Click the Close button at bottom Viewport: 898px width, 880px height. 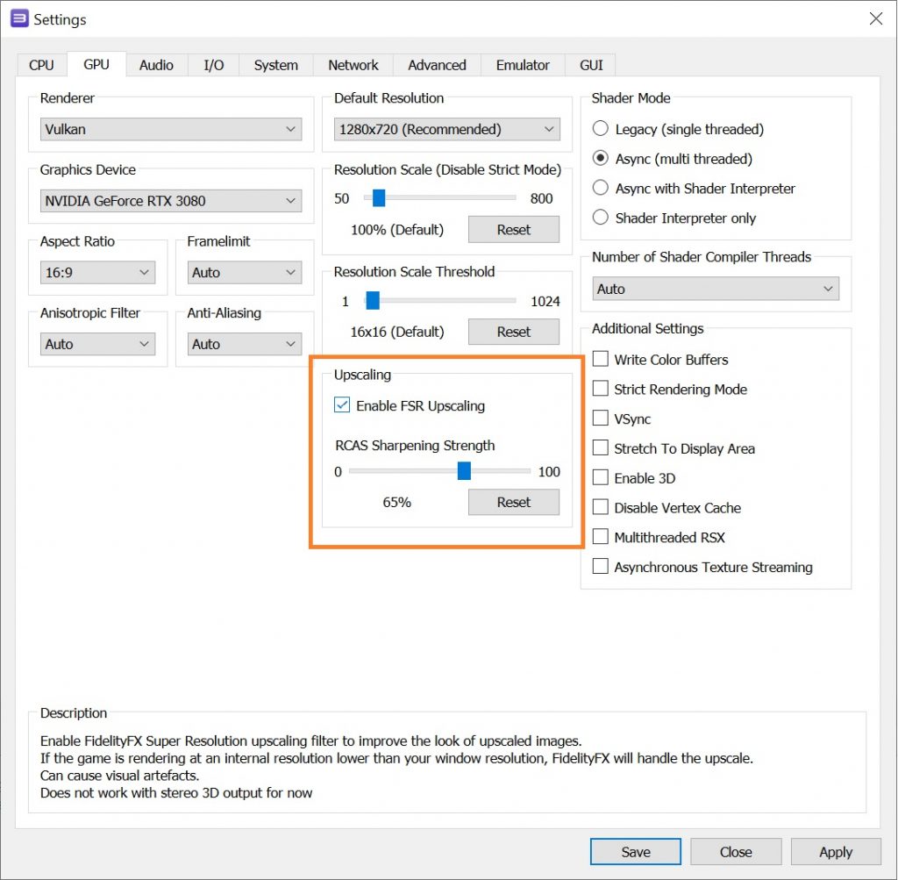tap(736, 852)
